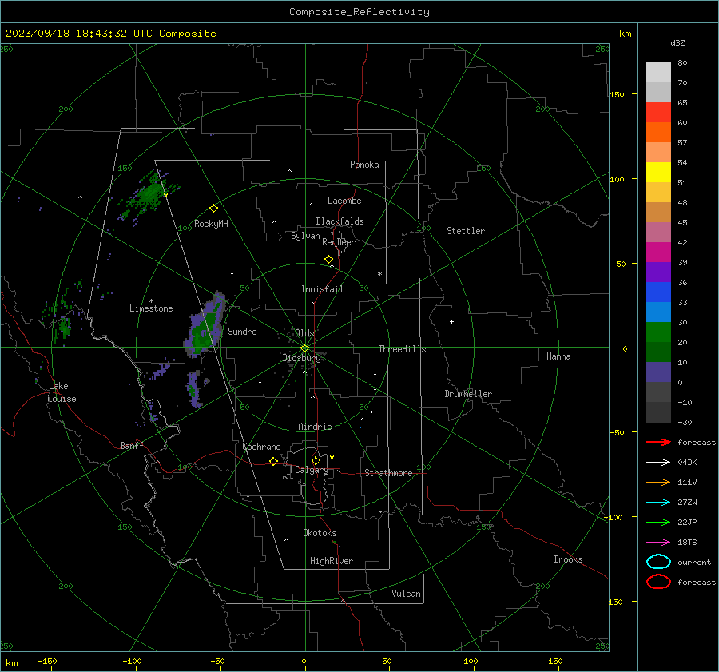Click the Okotoks label

[320, 533]
